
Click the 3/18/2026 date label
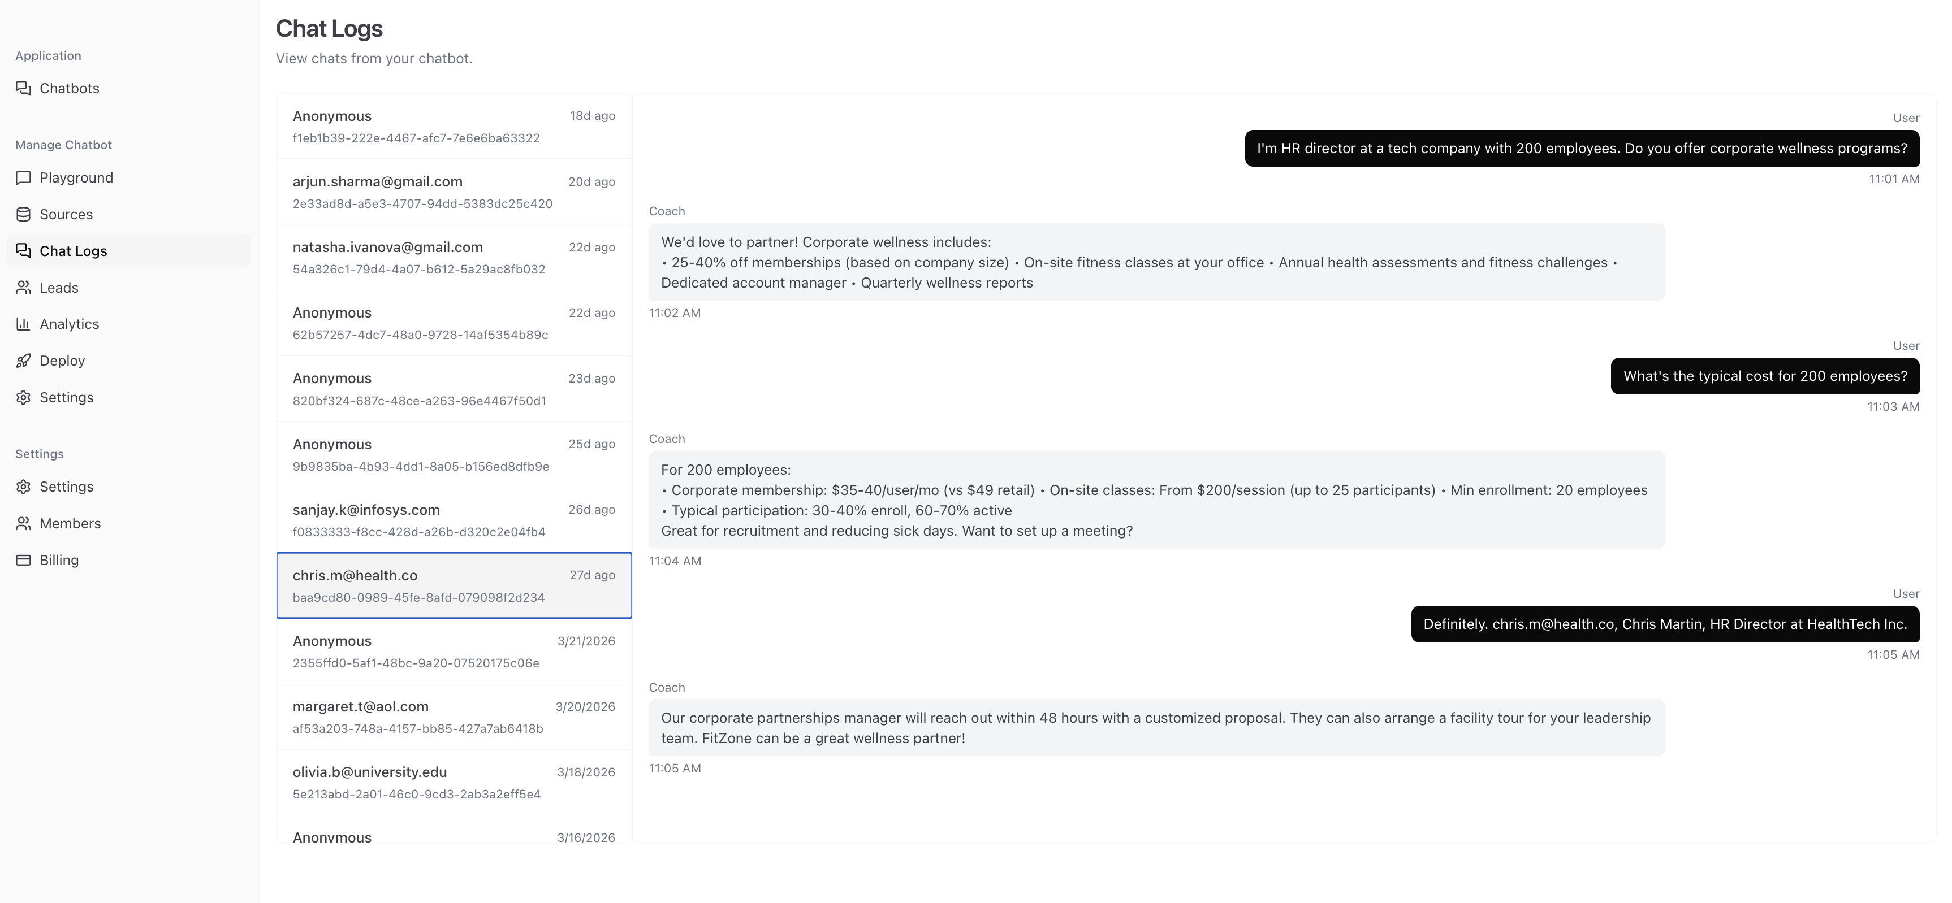tap(586, 772)
